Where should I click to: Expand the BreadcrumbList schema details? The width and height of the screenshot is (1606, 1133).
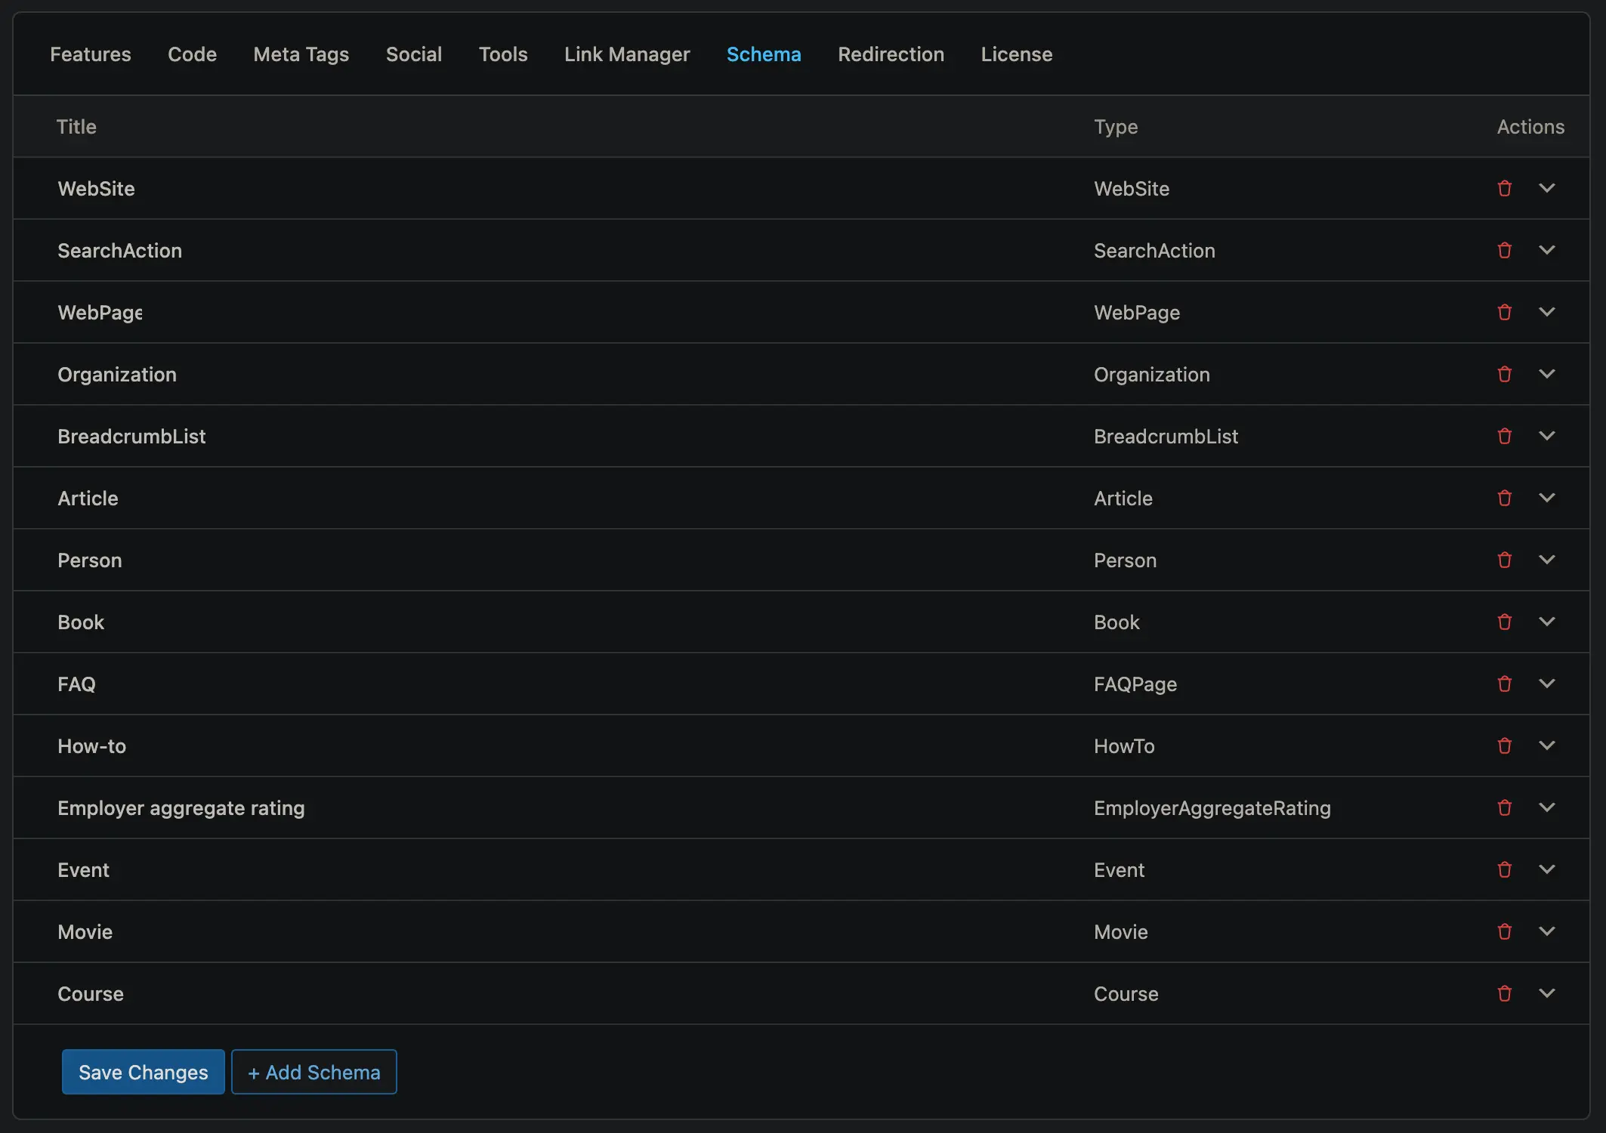point(1546,436)
